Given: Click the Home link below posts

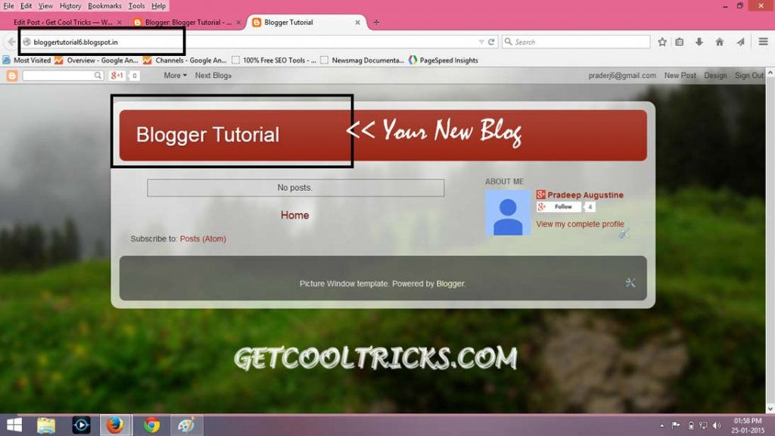Looking at the screenshot, I should (294, 215).
